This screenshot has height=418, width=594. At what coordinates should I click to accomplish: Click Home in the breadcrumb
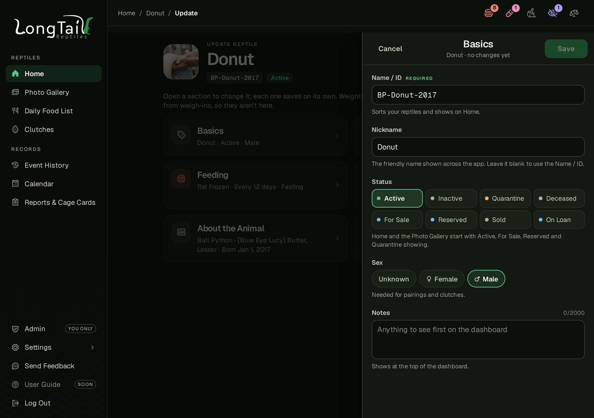tap(127, 13)
